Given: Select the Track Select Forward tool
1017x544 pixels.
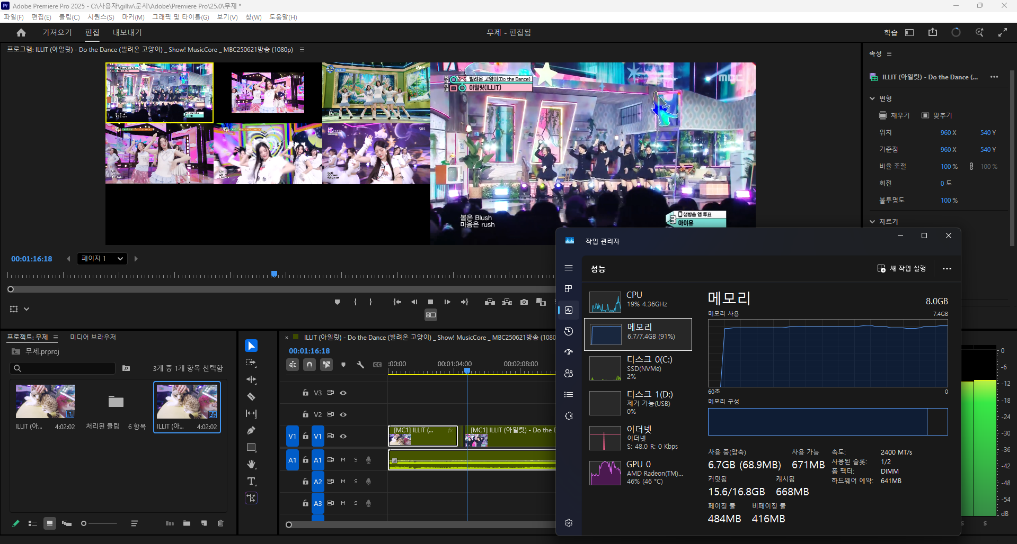Looking at the screenshot, I should (251, 363).
